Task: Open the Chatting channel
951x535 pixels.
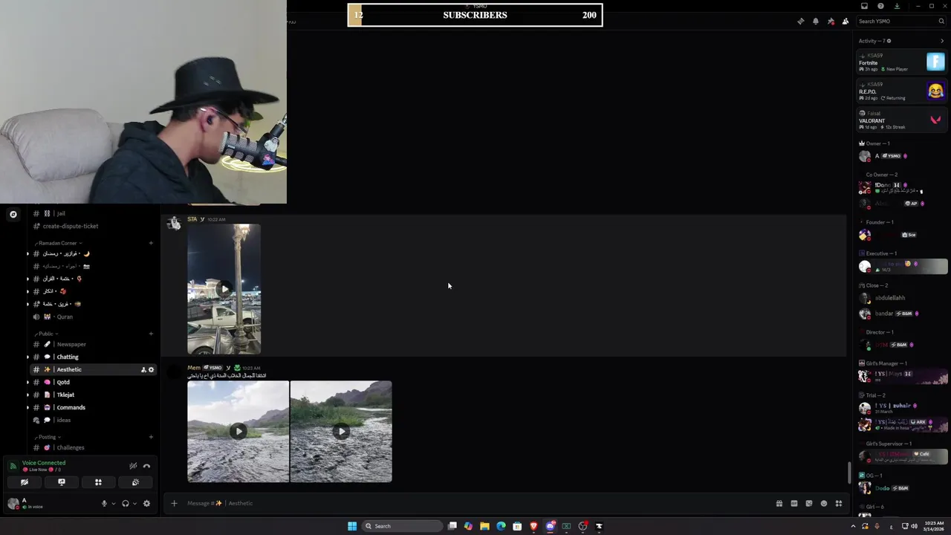Action: coord(93,357)
